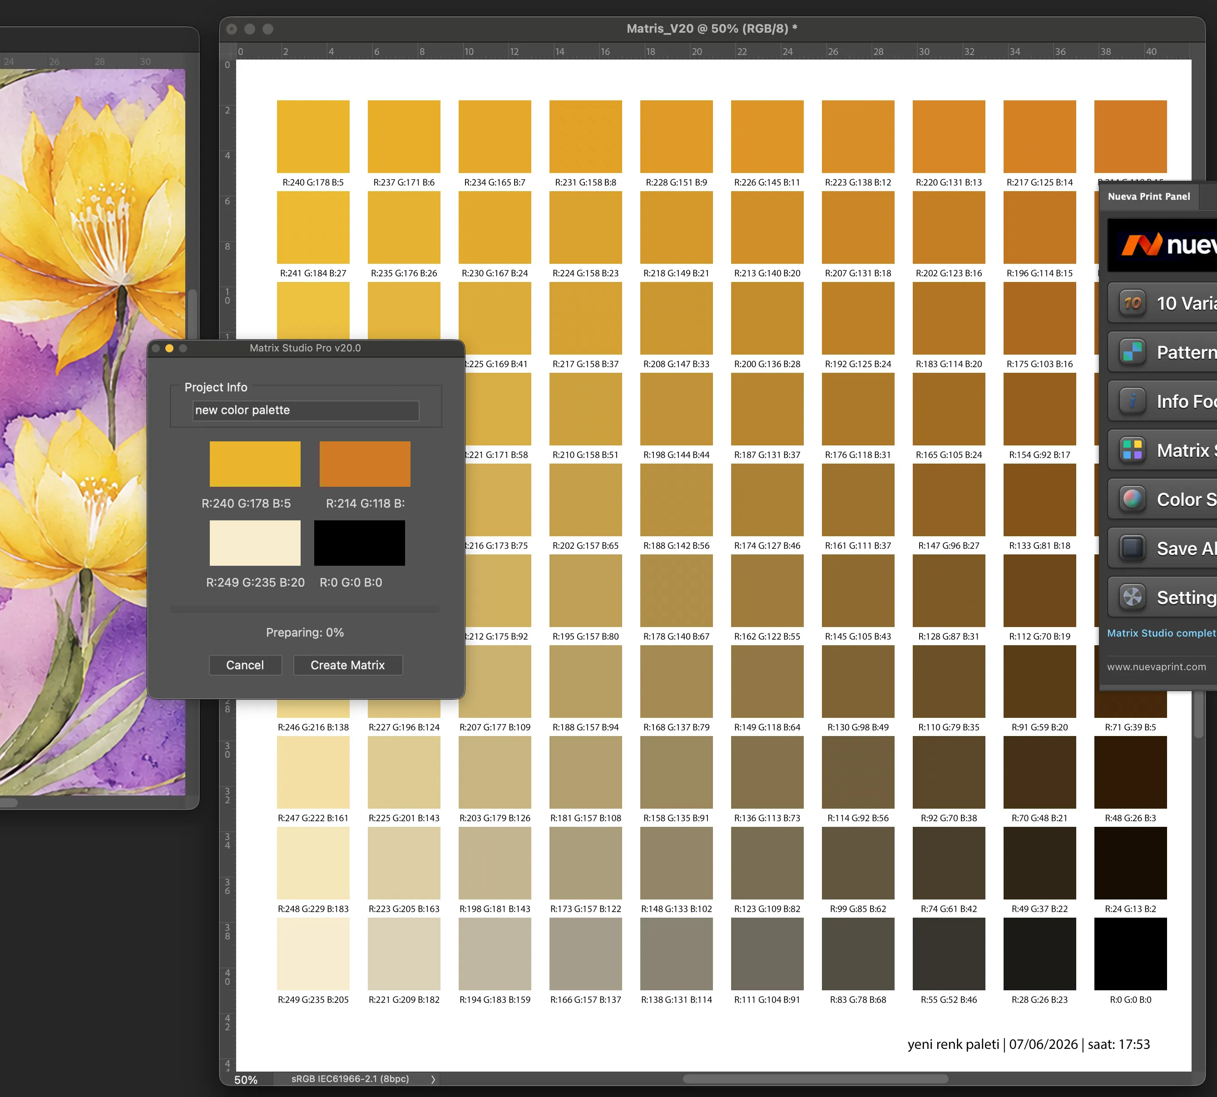Screen dimensions: 1217x1097
Task: Click the cream R:249 G:235 dialog swatch
Action: click(255, 543)
